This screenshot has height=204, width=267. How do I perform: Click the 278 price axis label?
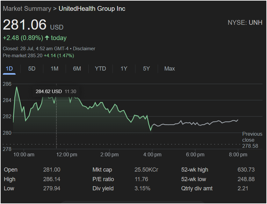coord(7,149)
